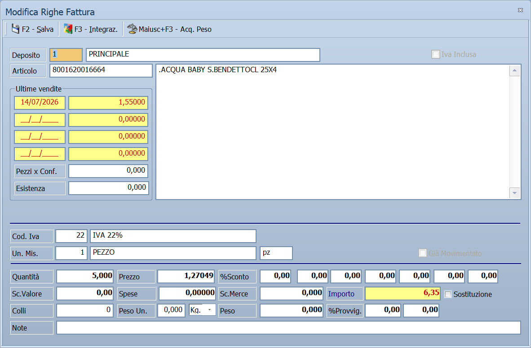Click the last sale date 14/07/2026

click(40, 103)
